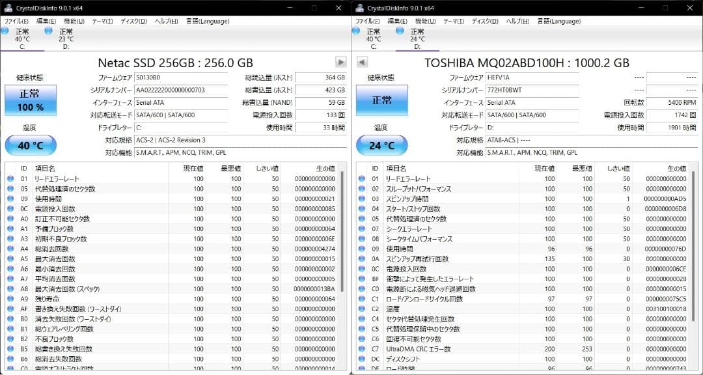
Task: Click status icon for 予備ブロック数 row
Action: 10,229
